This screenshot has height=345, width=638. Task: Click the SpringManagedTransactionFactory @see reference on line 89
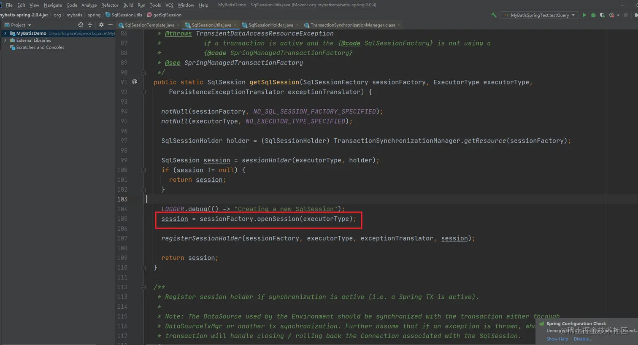tap(243, 62)
